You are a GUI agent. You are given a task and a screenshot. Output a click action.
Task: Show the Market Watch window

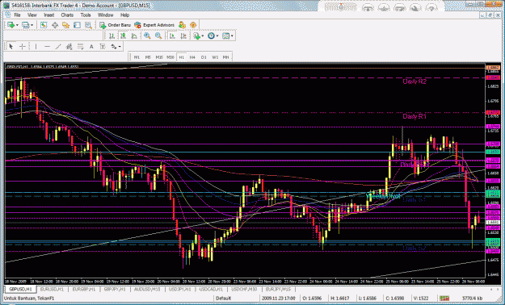(x=44, y=25)
